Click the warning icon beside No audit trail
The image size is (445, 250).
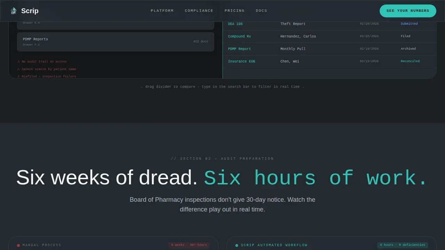pyautogui.click(x=19, y=61)
